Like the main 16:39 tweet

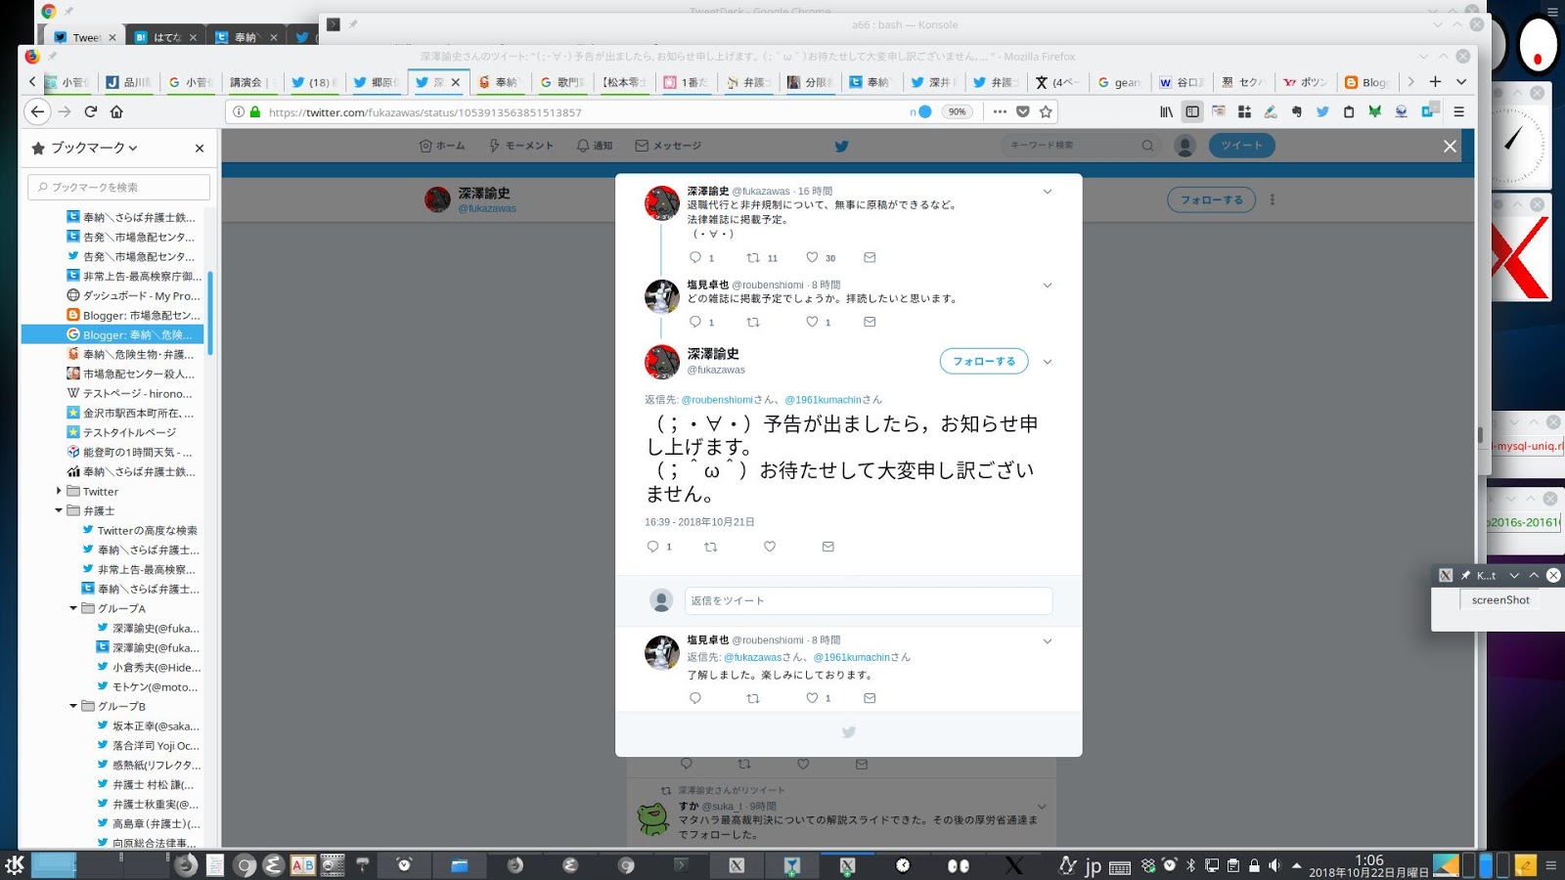click(770, 547)
